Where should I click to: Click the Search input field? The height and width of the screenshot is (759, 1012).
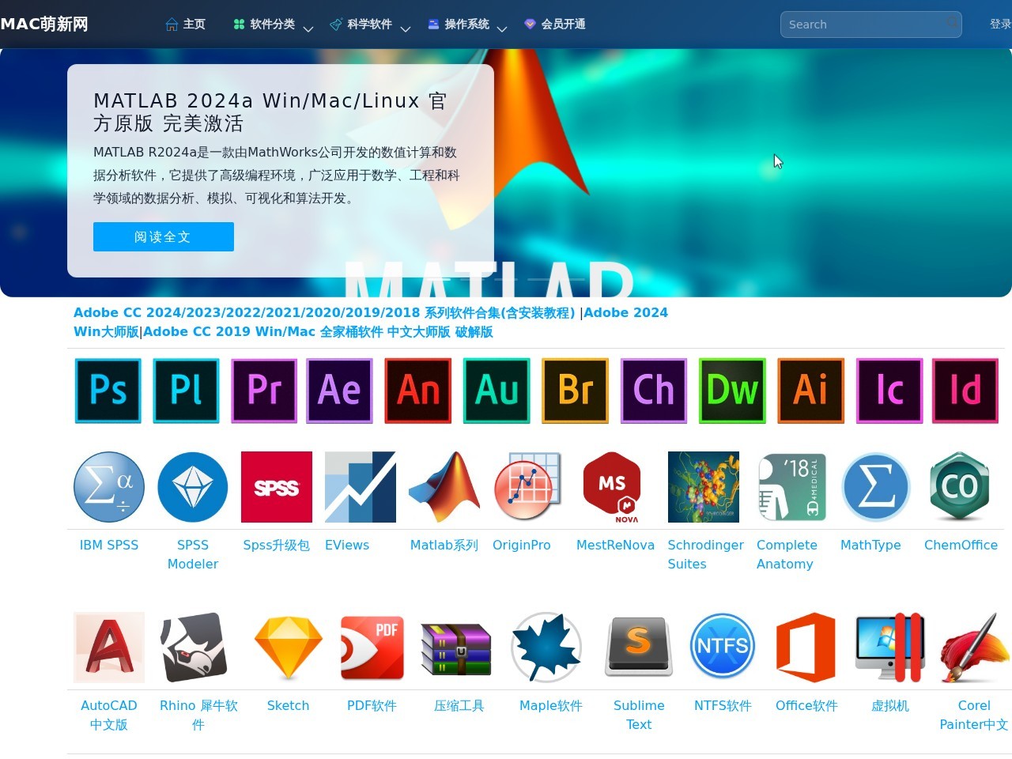[x=871, y=25]
